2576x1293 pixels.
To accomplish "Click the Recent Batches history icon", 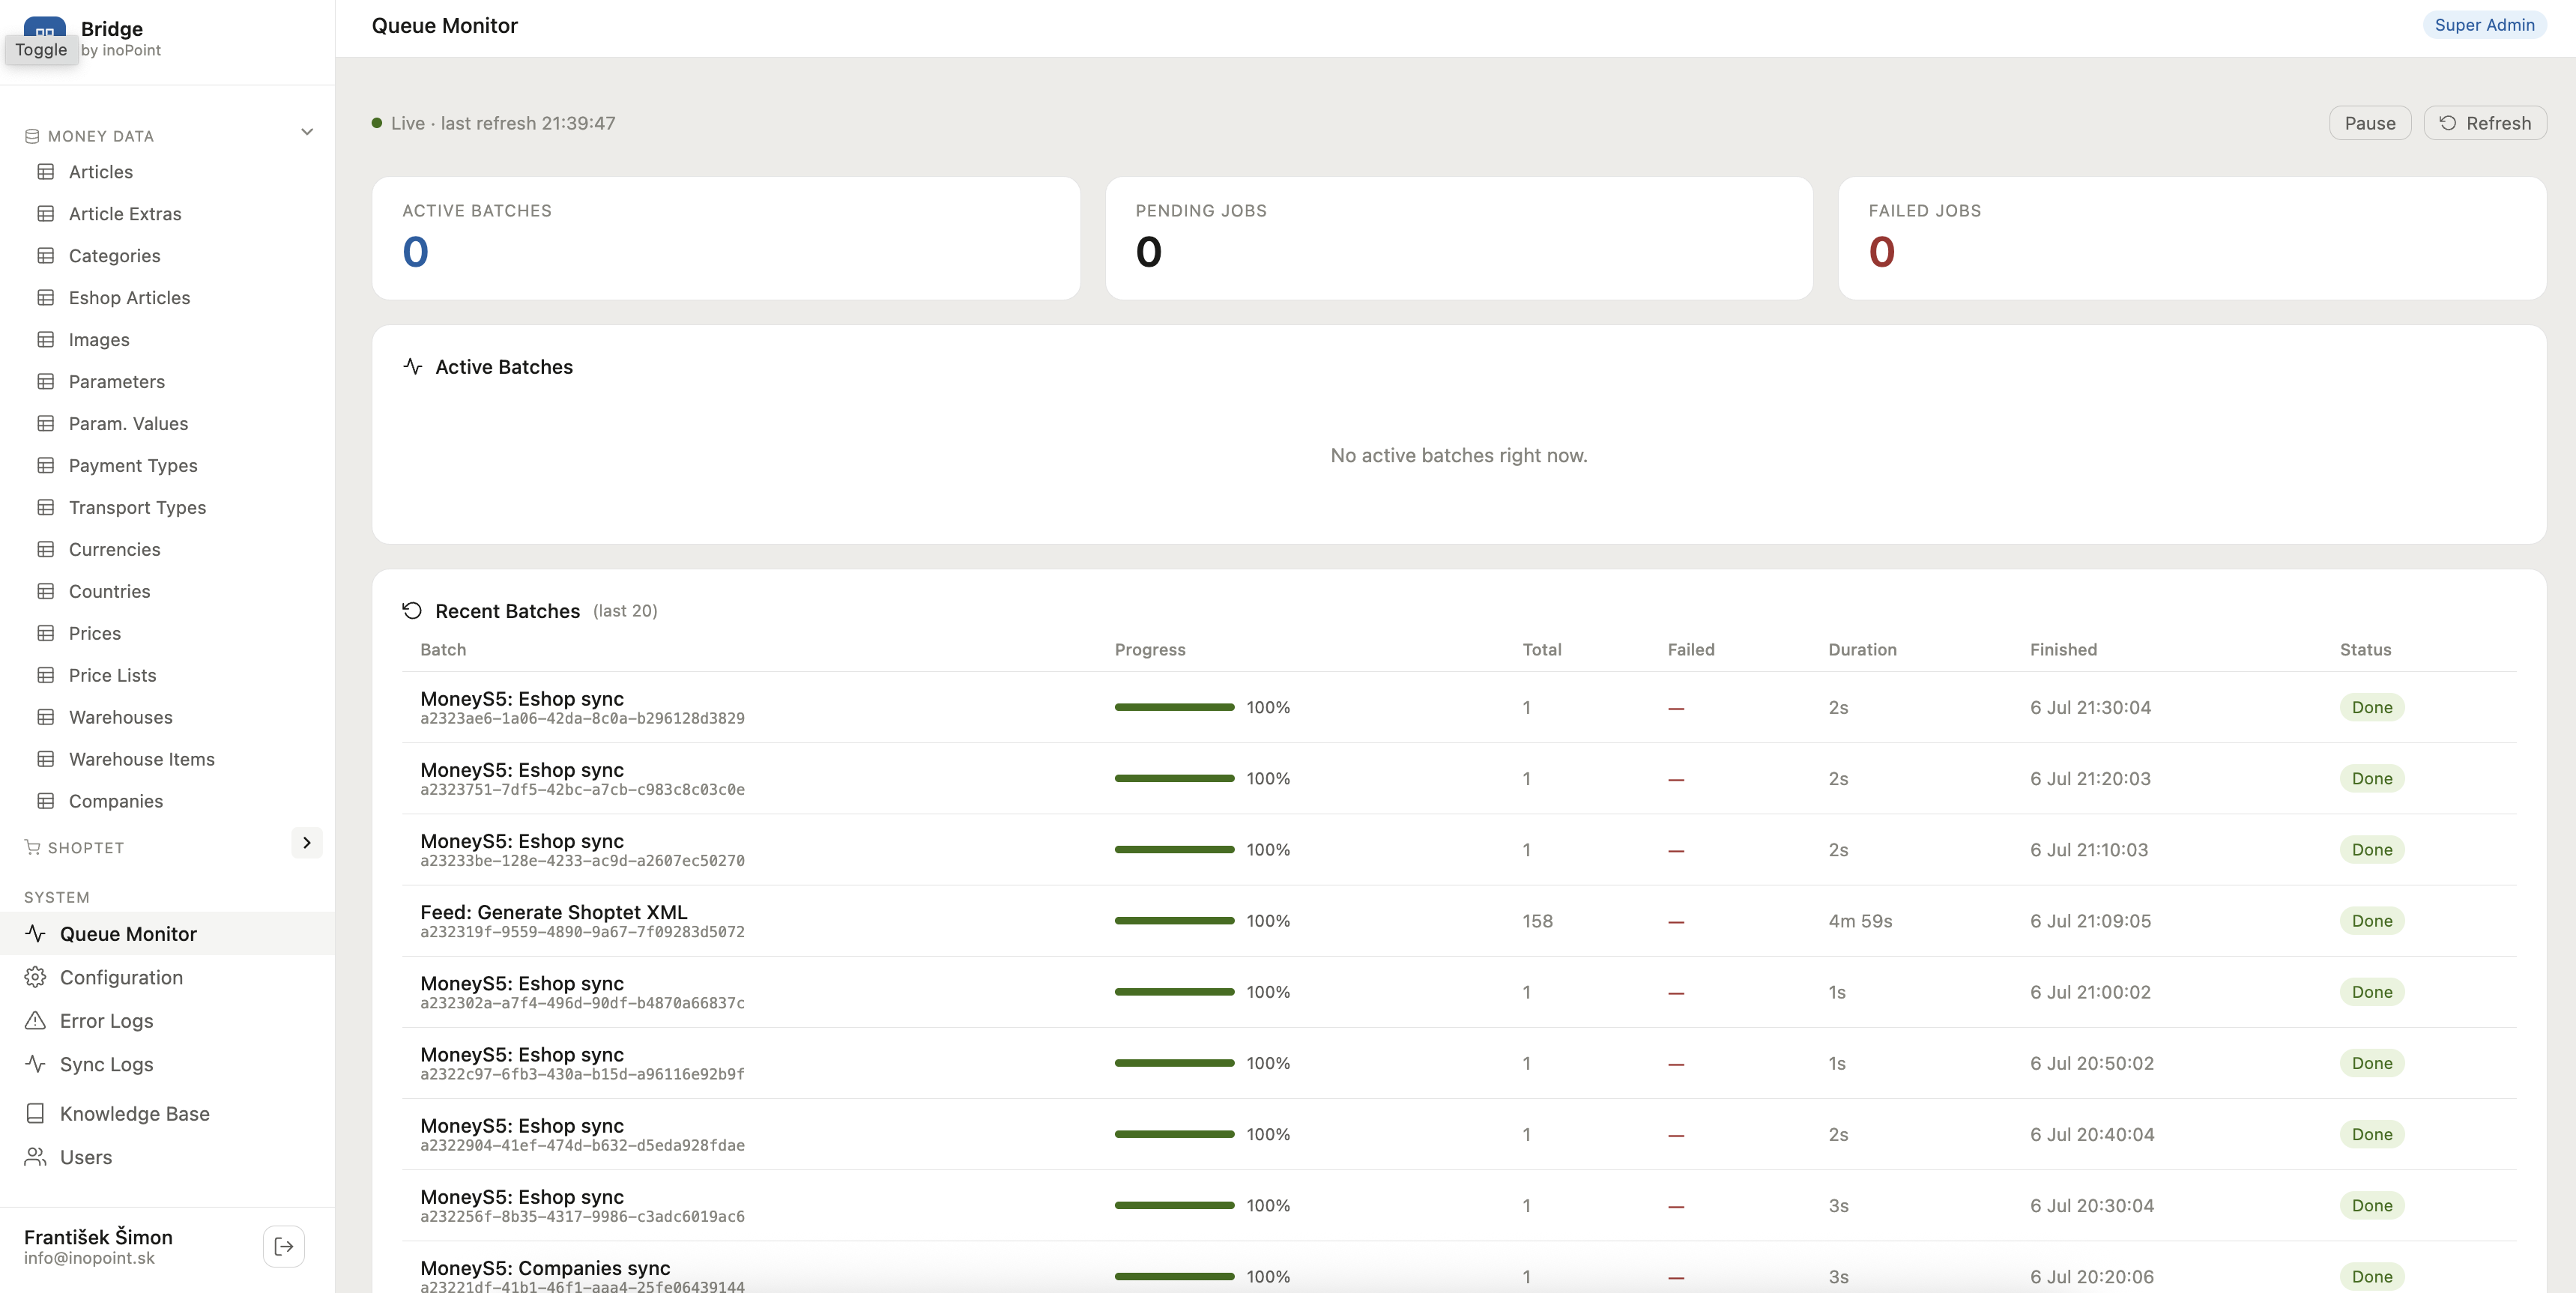I will coord(412,610).
